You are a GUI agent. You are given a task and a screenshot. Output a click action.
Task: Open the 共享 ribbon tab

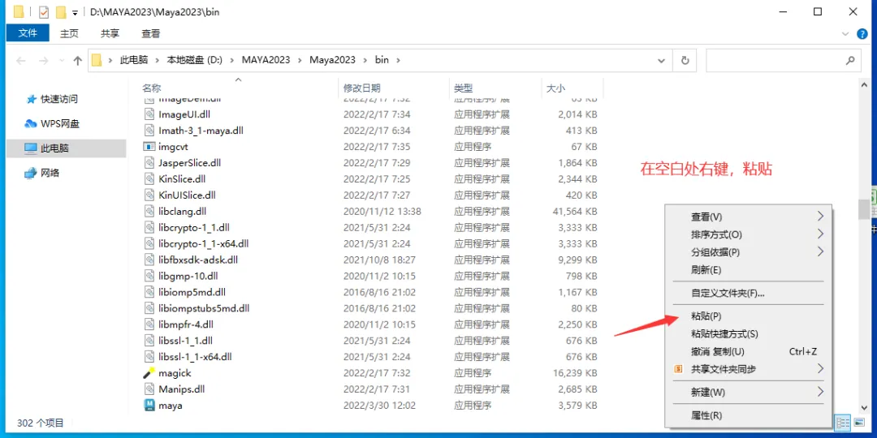point(110,33)
